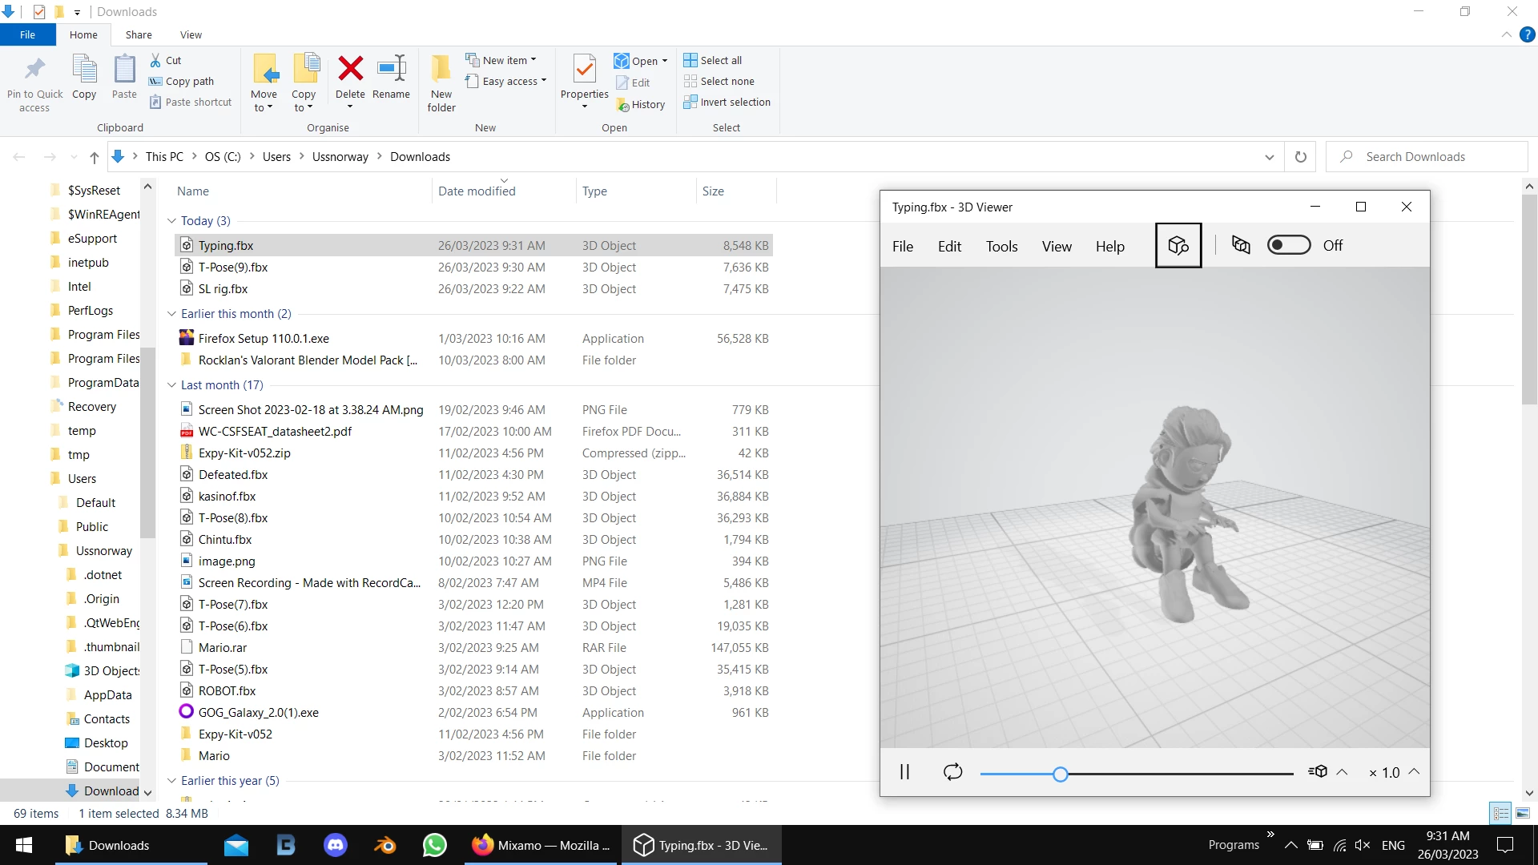Viewport: 1538px width, 865px height.
Task: Click the Mixed Reality cube icon
Action: pyautogui.click(x=1241, y=246)
